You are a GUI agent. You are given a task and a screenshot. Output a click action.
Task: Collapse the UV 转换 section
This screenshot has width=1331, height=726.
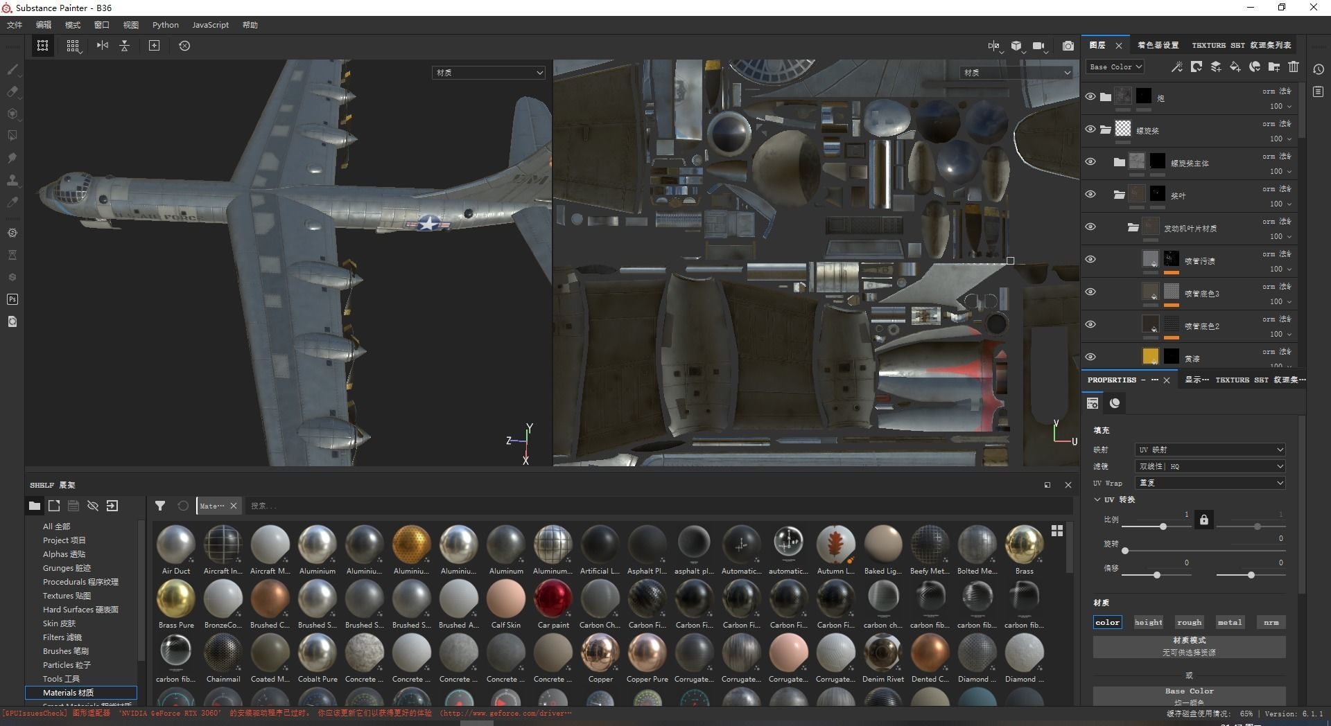(1097, 499)
